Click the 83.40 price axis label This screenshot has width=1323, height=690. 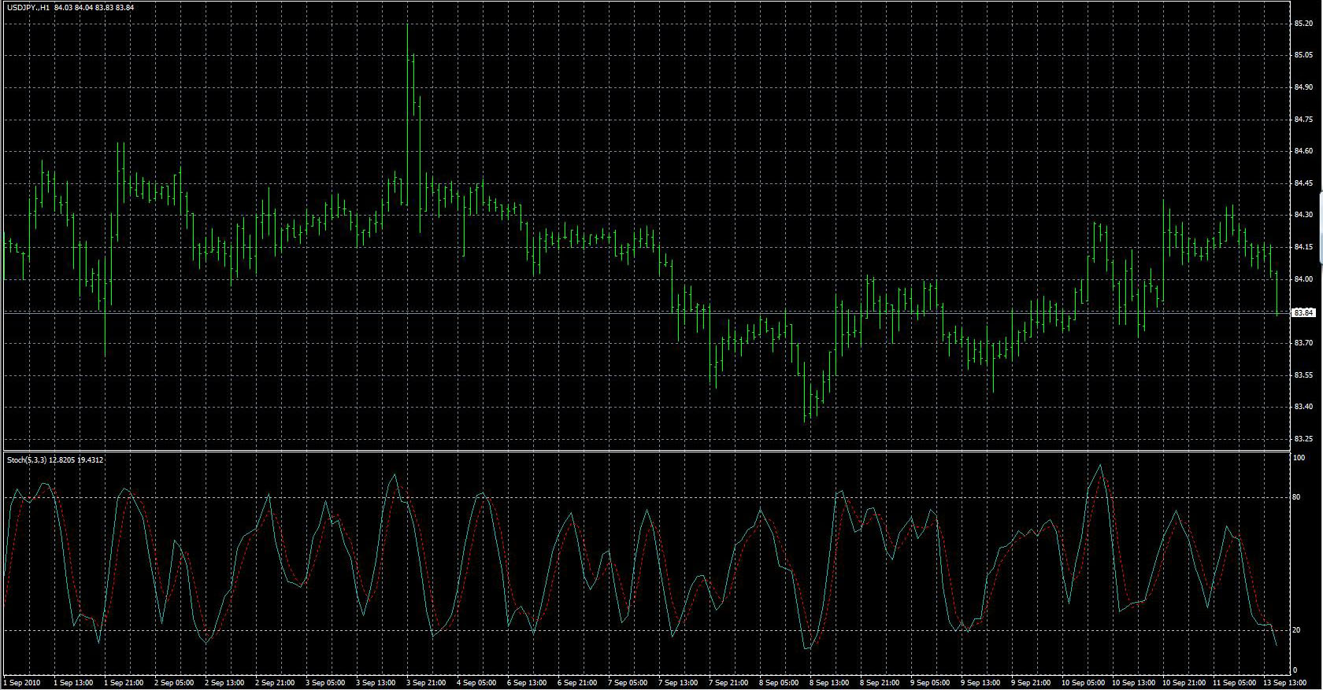coord(1303,407)
